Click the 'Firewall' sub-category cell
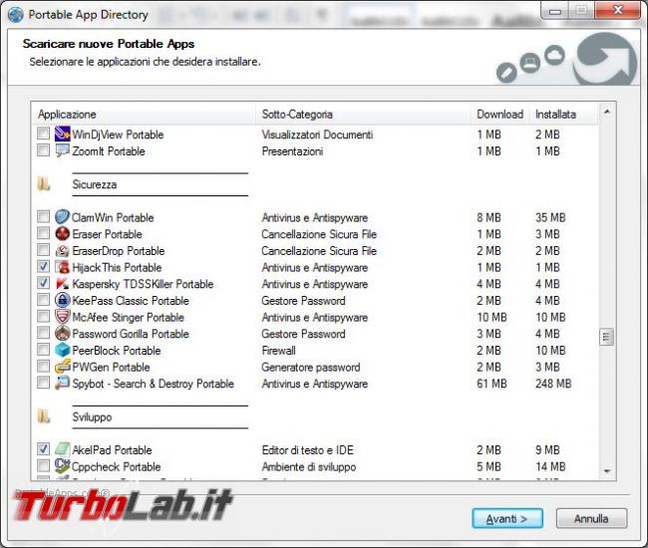 pos(279,351)
